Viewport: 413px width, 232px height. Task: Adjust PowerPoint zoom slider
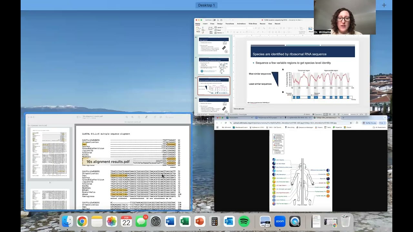tap(349, 114)
